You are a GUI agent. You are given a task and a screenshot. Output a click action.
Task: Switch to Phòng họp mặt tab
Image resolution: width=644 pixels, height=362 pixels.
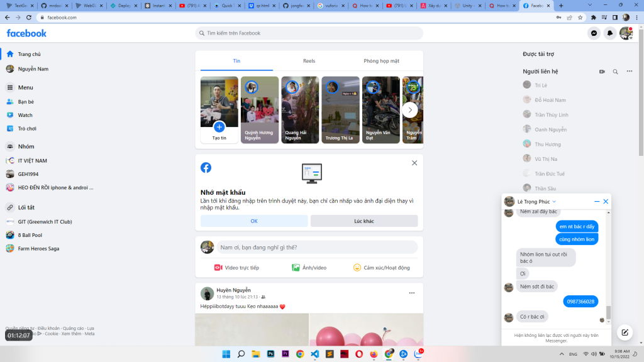tap(381, 61)
